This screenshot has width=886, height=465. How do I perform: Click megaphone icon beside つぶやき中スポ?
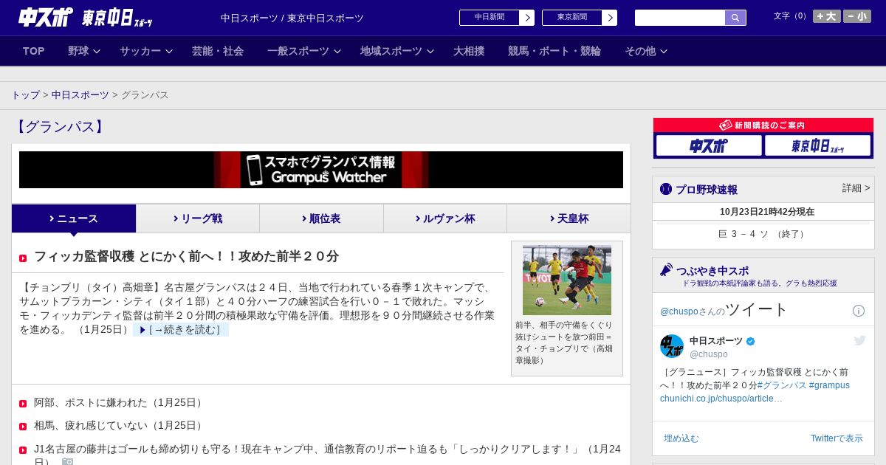(x=666, y=270)
